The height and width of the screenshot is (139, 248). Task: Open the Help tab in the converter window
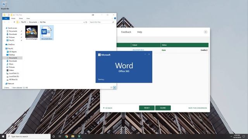(139, 32)
